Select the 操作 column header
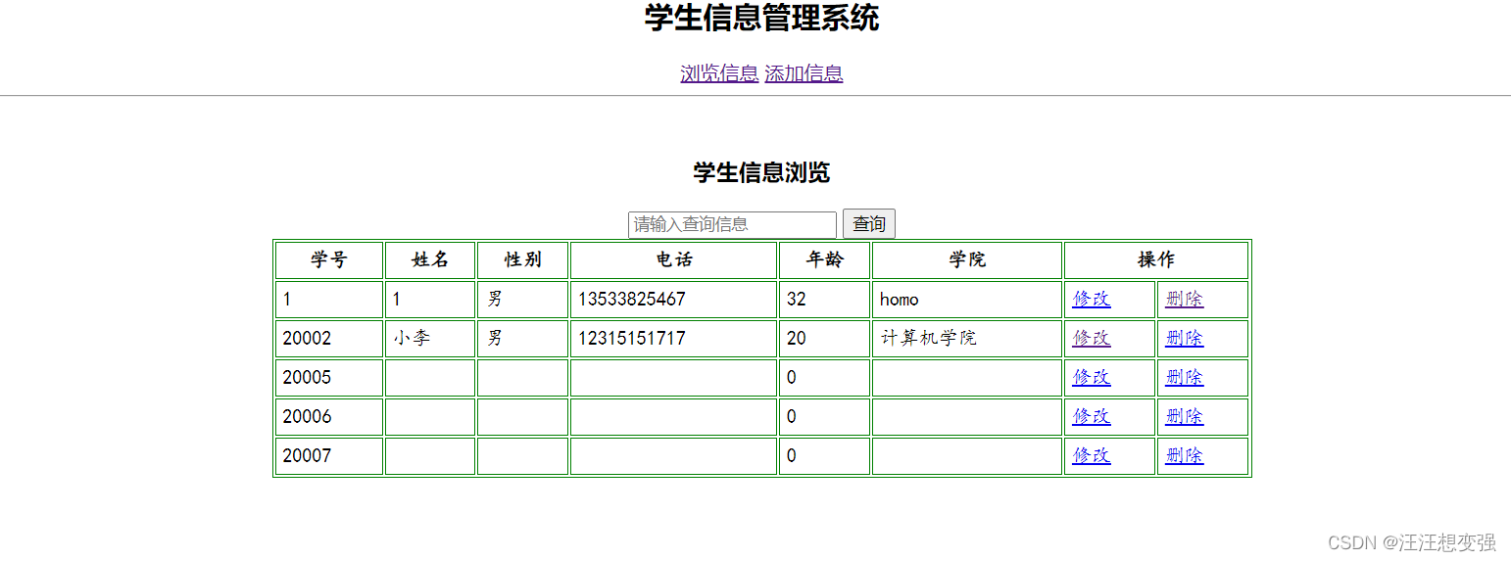 tap(1156, 259)
